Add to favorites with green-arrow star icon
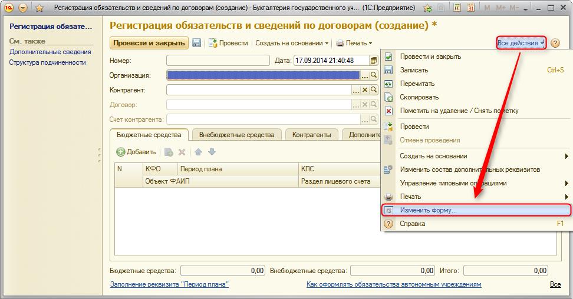Image resolution: width=573 pixels, height=299 pixels. [427, 8]
